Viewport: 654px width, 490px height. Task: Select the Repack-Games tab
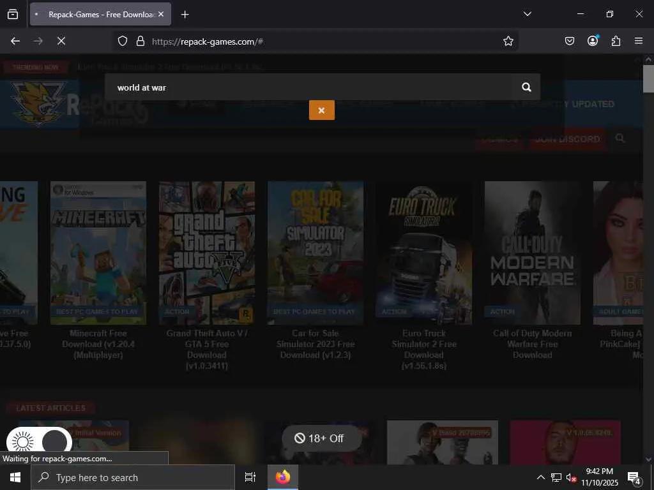tap(100, 14)
